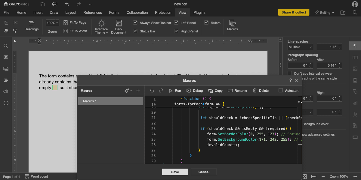Open the Editing mode dropdown
361x180 pixels.
(325, 13)
